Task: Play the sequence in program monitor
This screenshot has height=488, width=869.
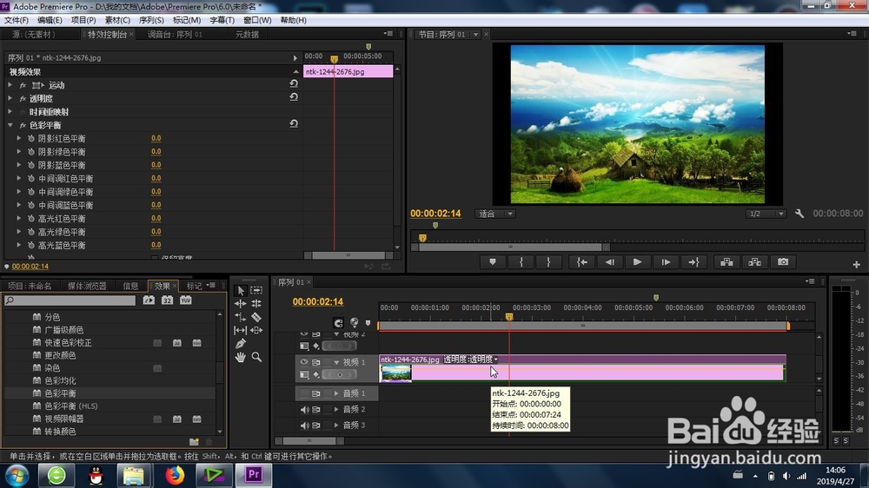Action: [x=637, y=262]
